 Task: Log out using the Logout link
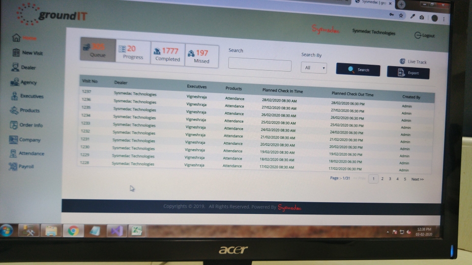tap(425, 35)
